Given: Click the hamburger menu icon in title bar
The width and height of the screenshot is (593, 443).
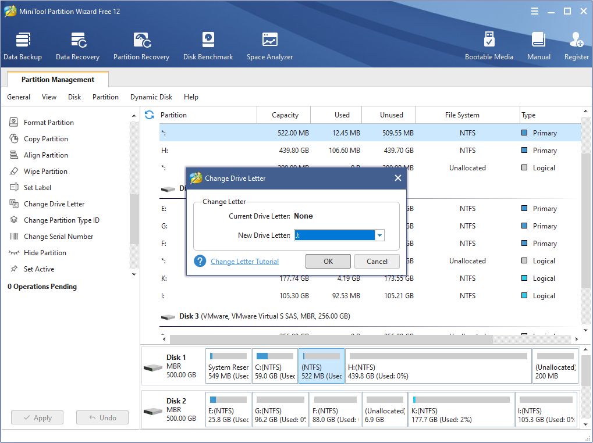Looking at the screenshot, I should [535, 11].
